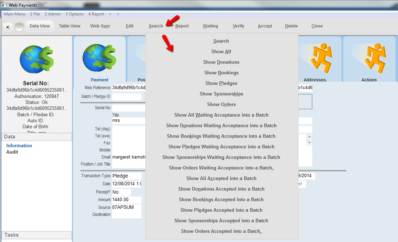Switch to Table View

70,26
